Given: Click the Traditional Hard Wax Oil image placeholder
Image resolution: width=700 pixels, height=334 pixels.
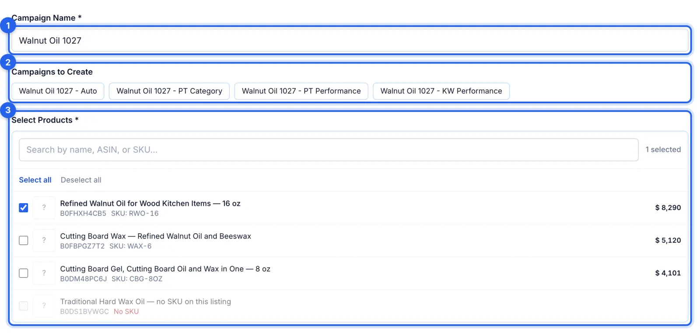Looking at the screenshot, I should (44, 306).
